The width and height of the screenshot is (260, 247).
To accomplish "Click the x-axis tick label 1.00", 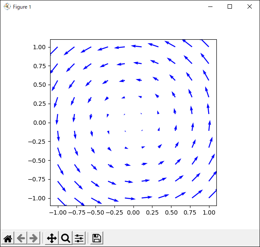I will pyautogui.click(x=209, y=212).
